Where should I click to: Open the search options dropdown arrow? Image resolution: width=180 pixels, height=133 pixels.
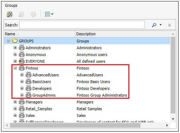tap(160, 25)
